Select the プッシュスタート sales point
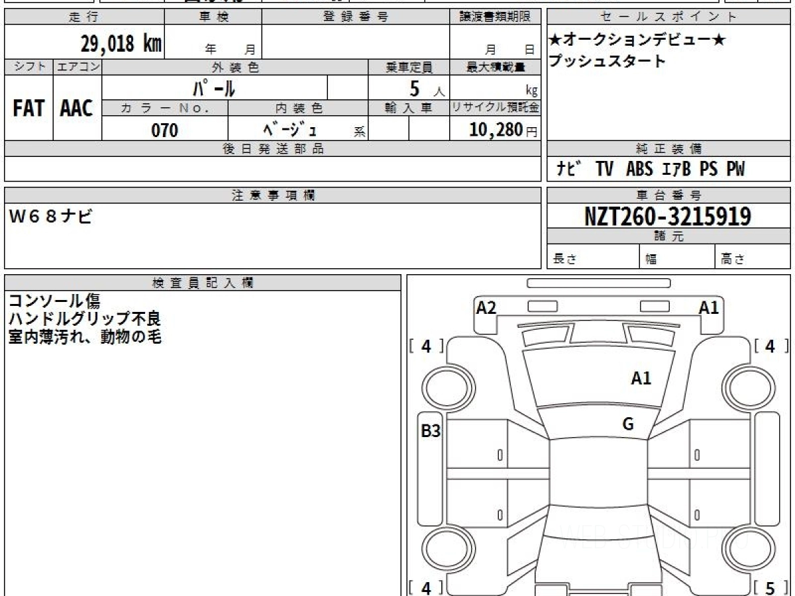This screenshot has width=795, height=596. [607, 62]
